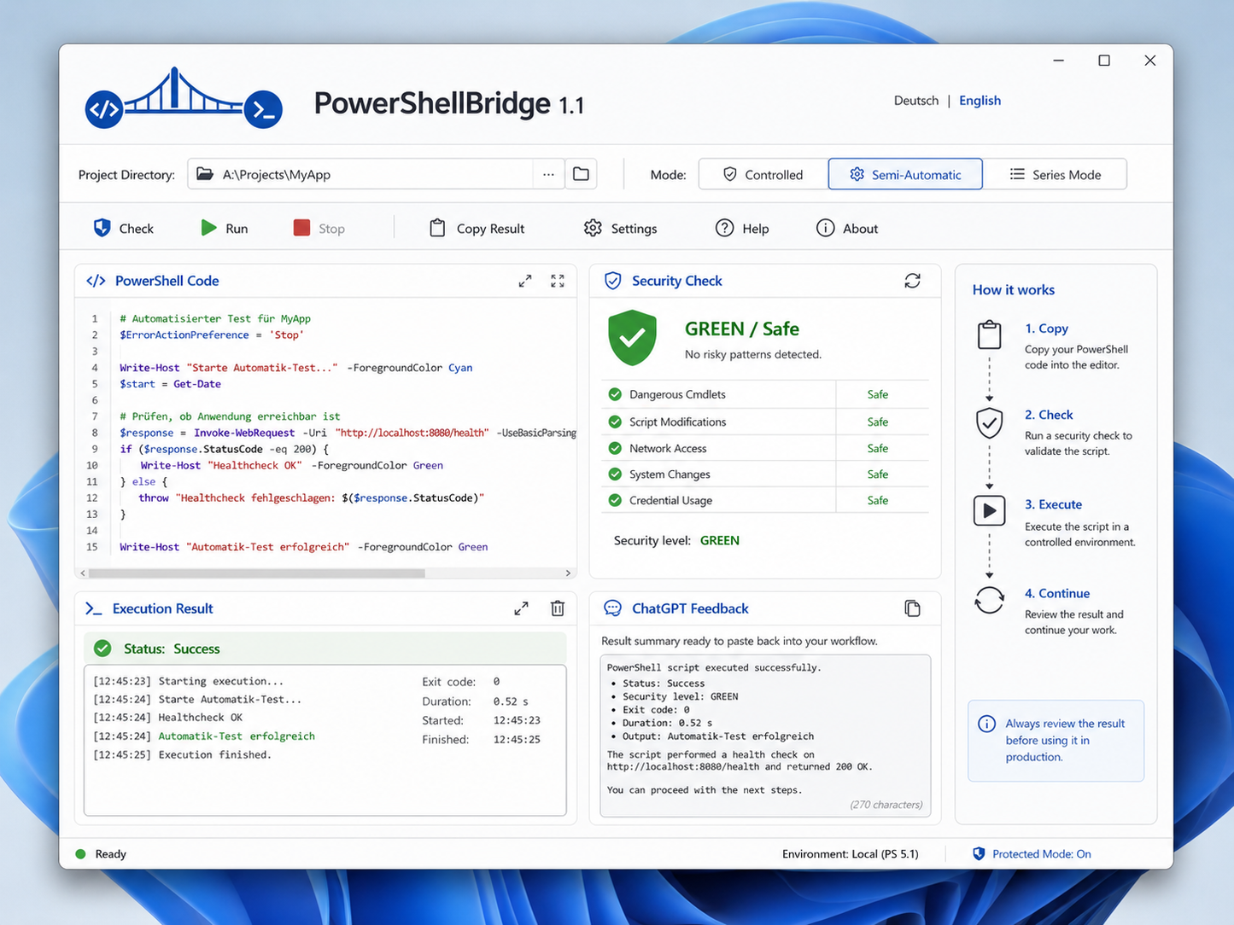This screenshot has width=1234, height=925.
Task: Click the Continue step refresh icon
Action: pyautogui.click(x=989, y=600)
